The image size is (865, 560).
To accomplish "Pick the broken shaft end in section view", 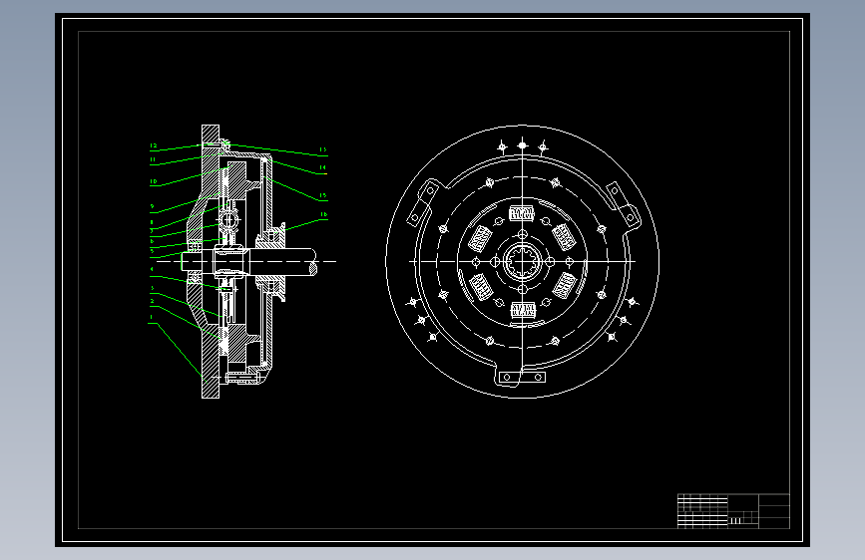I will pyautogui.click(x=313, y=262).
